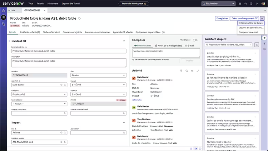Click the Publier button

pyautogui.click(x=190, y=60)
